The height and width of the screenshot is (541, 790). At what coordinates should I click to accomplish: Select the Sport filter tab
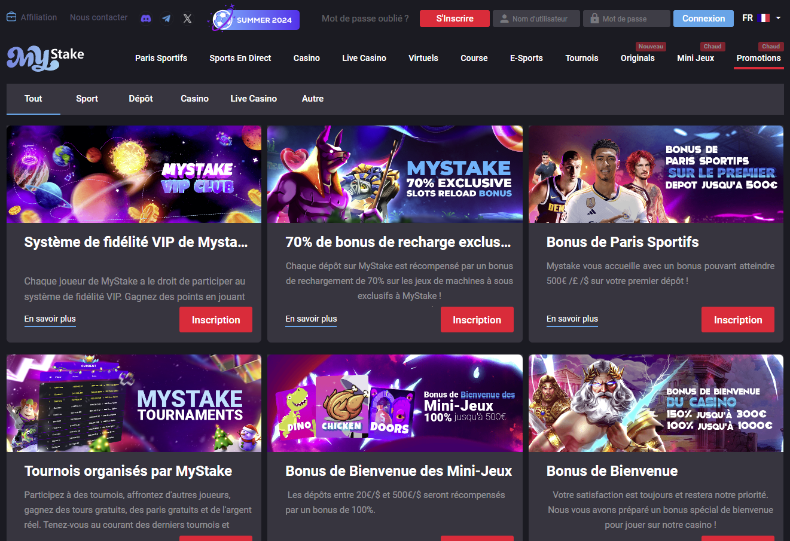click(x=87, y=99)
